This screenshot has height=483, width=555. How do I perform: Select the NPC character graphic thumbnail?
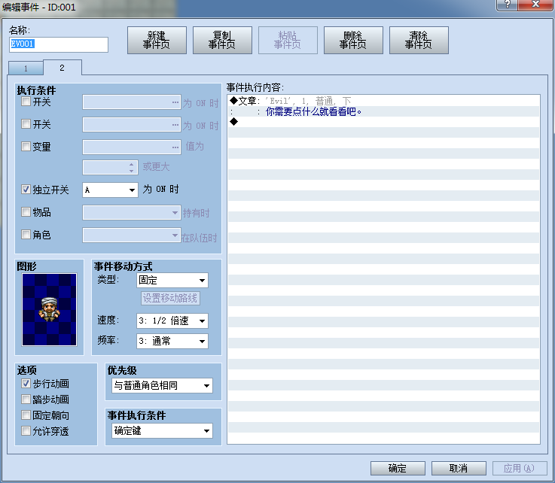49,309
